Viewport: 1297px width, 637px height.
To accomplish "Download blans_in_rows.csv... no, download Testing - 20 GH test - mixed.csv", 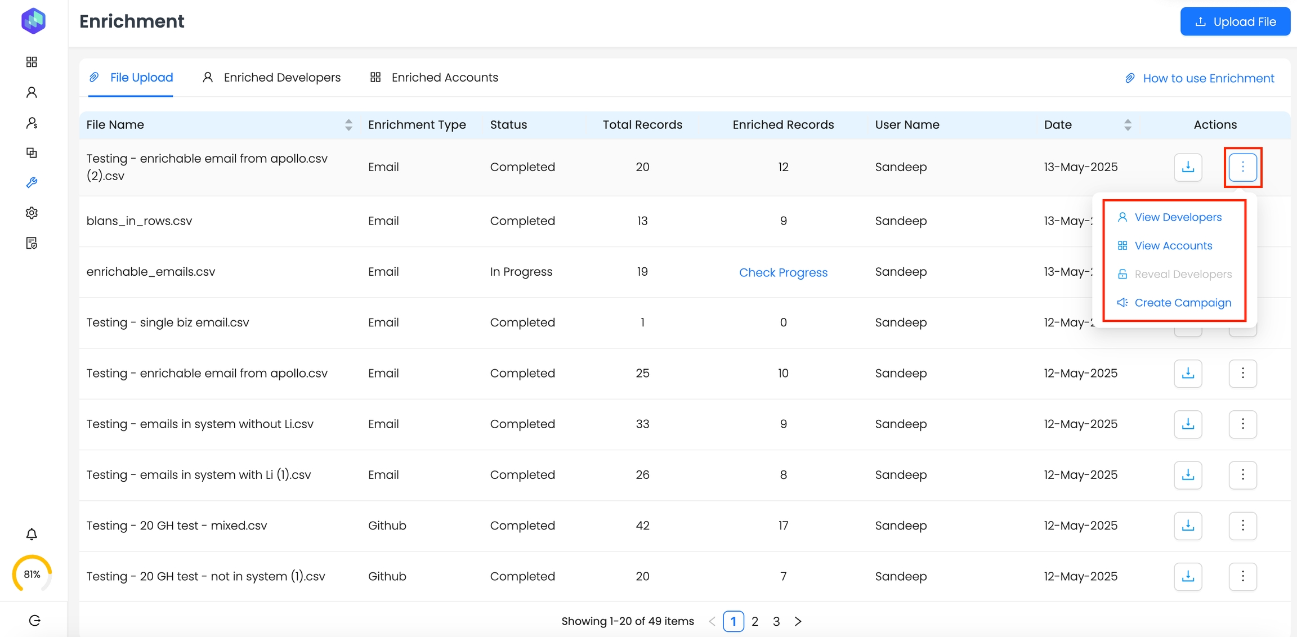I will pos(1188,526).
